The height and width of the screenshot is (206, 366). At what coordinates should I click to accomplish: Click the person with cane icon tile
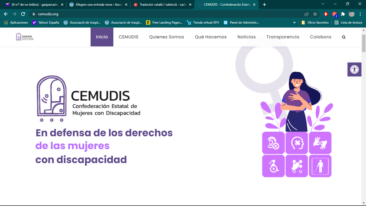click(320, 166)
